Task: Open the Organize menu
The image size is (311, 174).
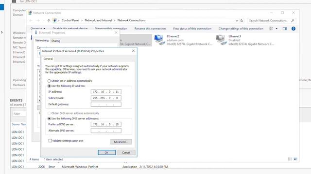Action: click(38, 29)
